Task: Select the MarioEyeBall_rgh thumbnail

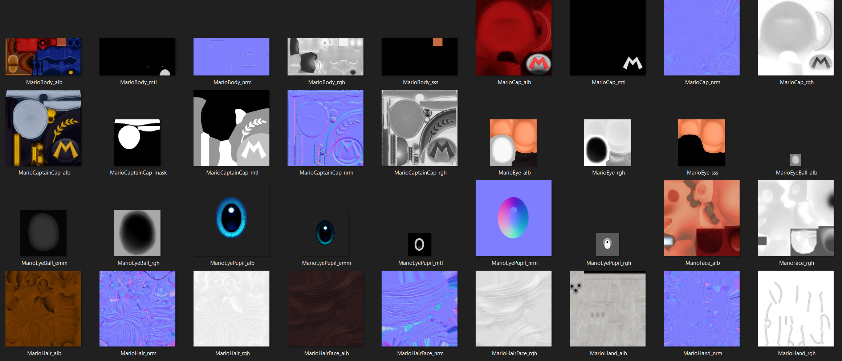Action: 137,233
